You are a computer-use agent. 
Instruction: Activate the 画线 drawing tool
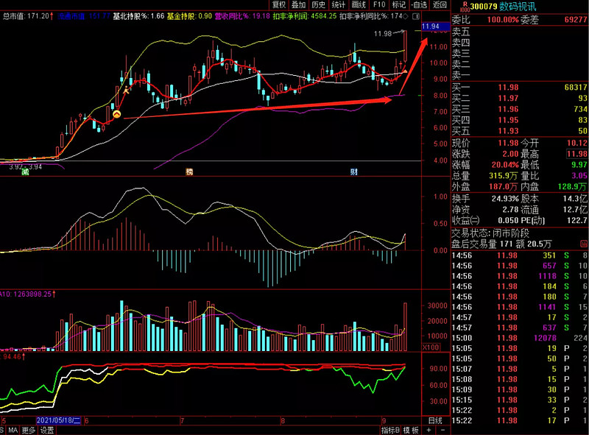point(359,5)
